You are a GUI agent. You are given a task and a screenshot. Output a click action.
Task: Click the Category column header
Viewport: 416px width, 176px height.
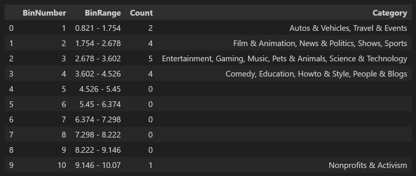point(390,13)
